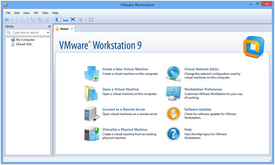
Task: Click the Create a New Virtual Machine icon
Action: 91,74
